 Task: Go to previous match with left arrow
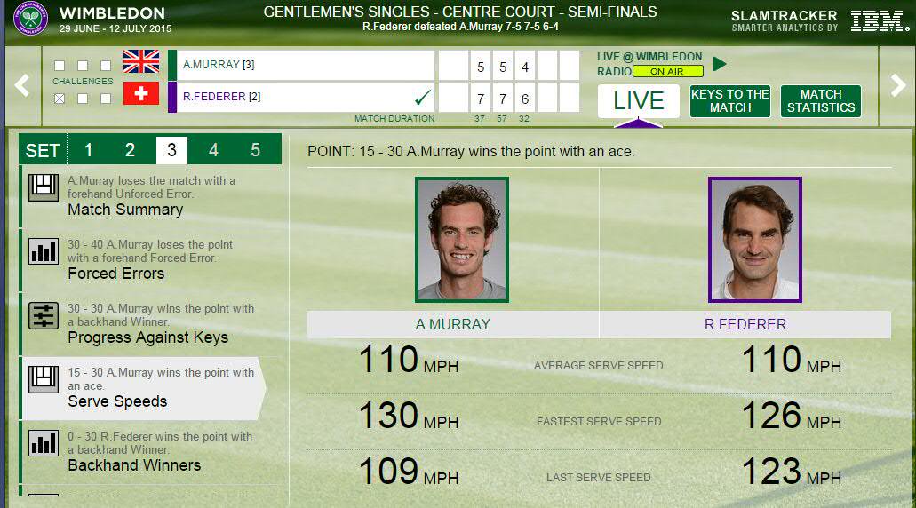(x=22, y=85)
